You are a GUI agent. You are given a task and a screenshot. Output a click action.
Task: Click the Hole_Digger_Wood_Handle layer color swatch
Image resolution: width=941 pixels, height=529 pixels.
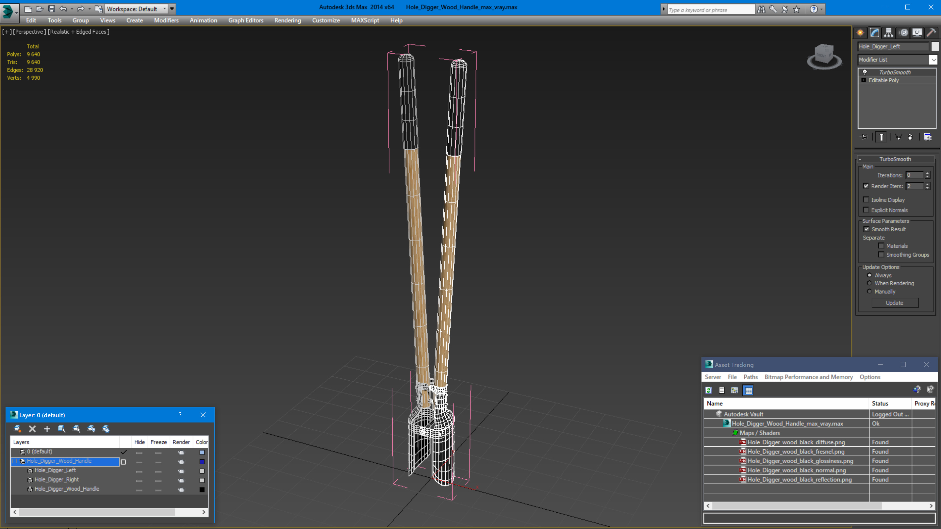pyautogui.click(x=202, y=461)
